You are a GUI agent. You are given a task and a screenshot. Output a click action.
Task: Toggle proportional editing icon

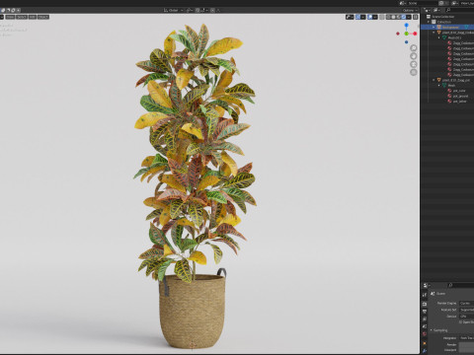(212, 10)
